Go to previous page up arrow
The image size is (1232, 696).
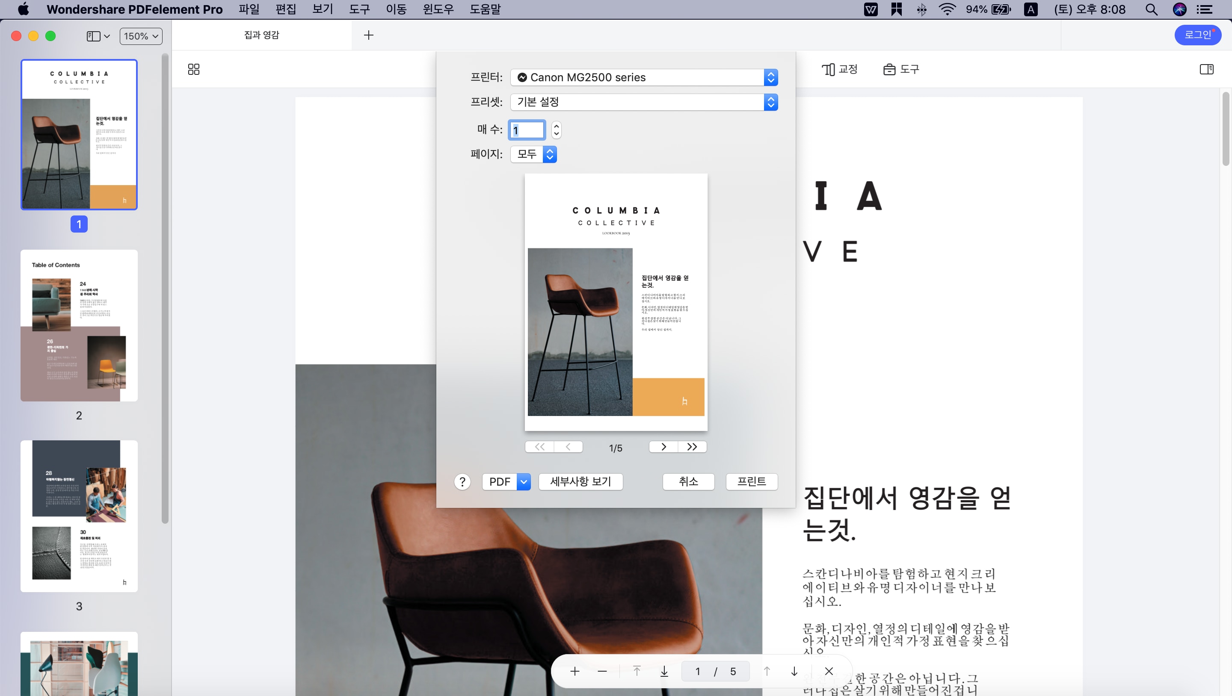(767, 671)
